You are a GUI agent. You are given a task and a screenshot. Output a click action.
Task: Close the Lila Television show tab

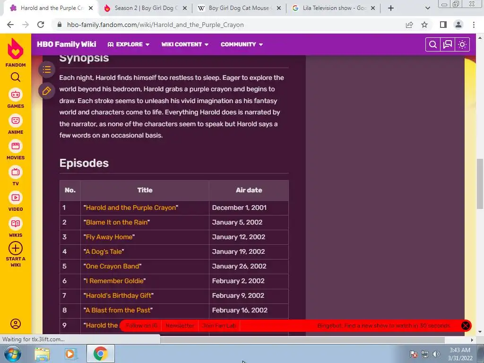[373, 9]
